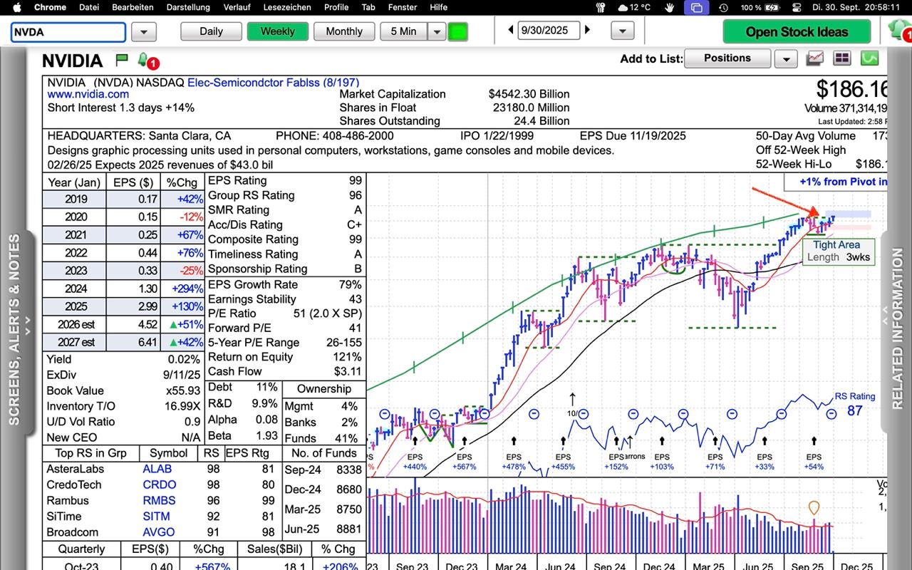Screen dimensions: 912x570
Task: Open the Positions list dropdown arrow
Action: click(x=785, y=58)
